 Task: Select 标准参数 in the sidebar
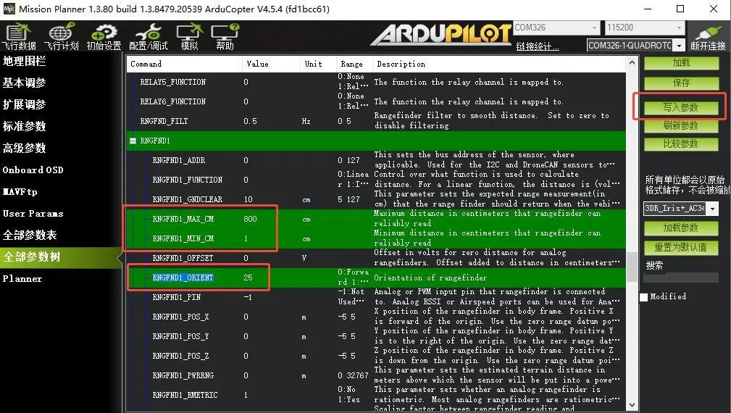click(24, 126)
